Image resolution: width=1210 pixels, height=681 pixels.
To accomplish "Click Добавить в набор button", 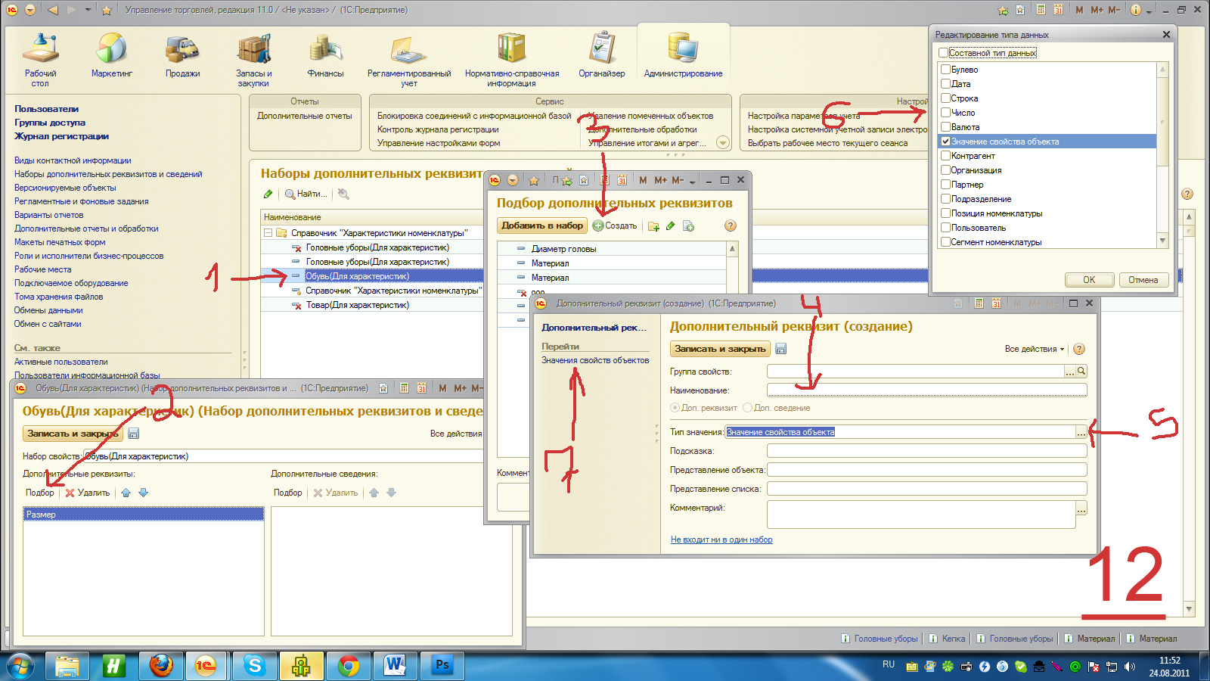I will 542,225.
